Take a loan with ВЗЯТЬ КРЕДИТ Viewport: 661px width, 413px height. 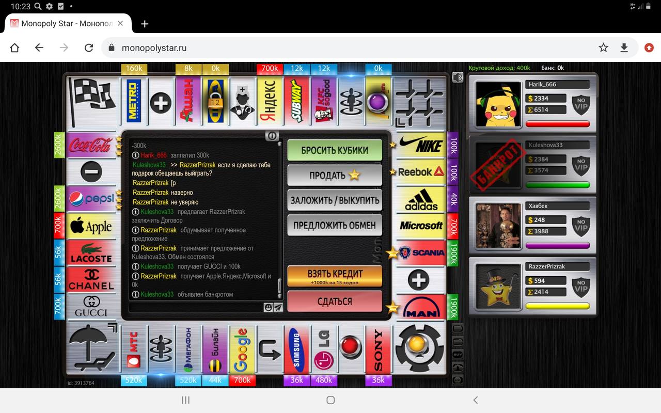(335, 277)
